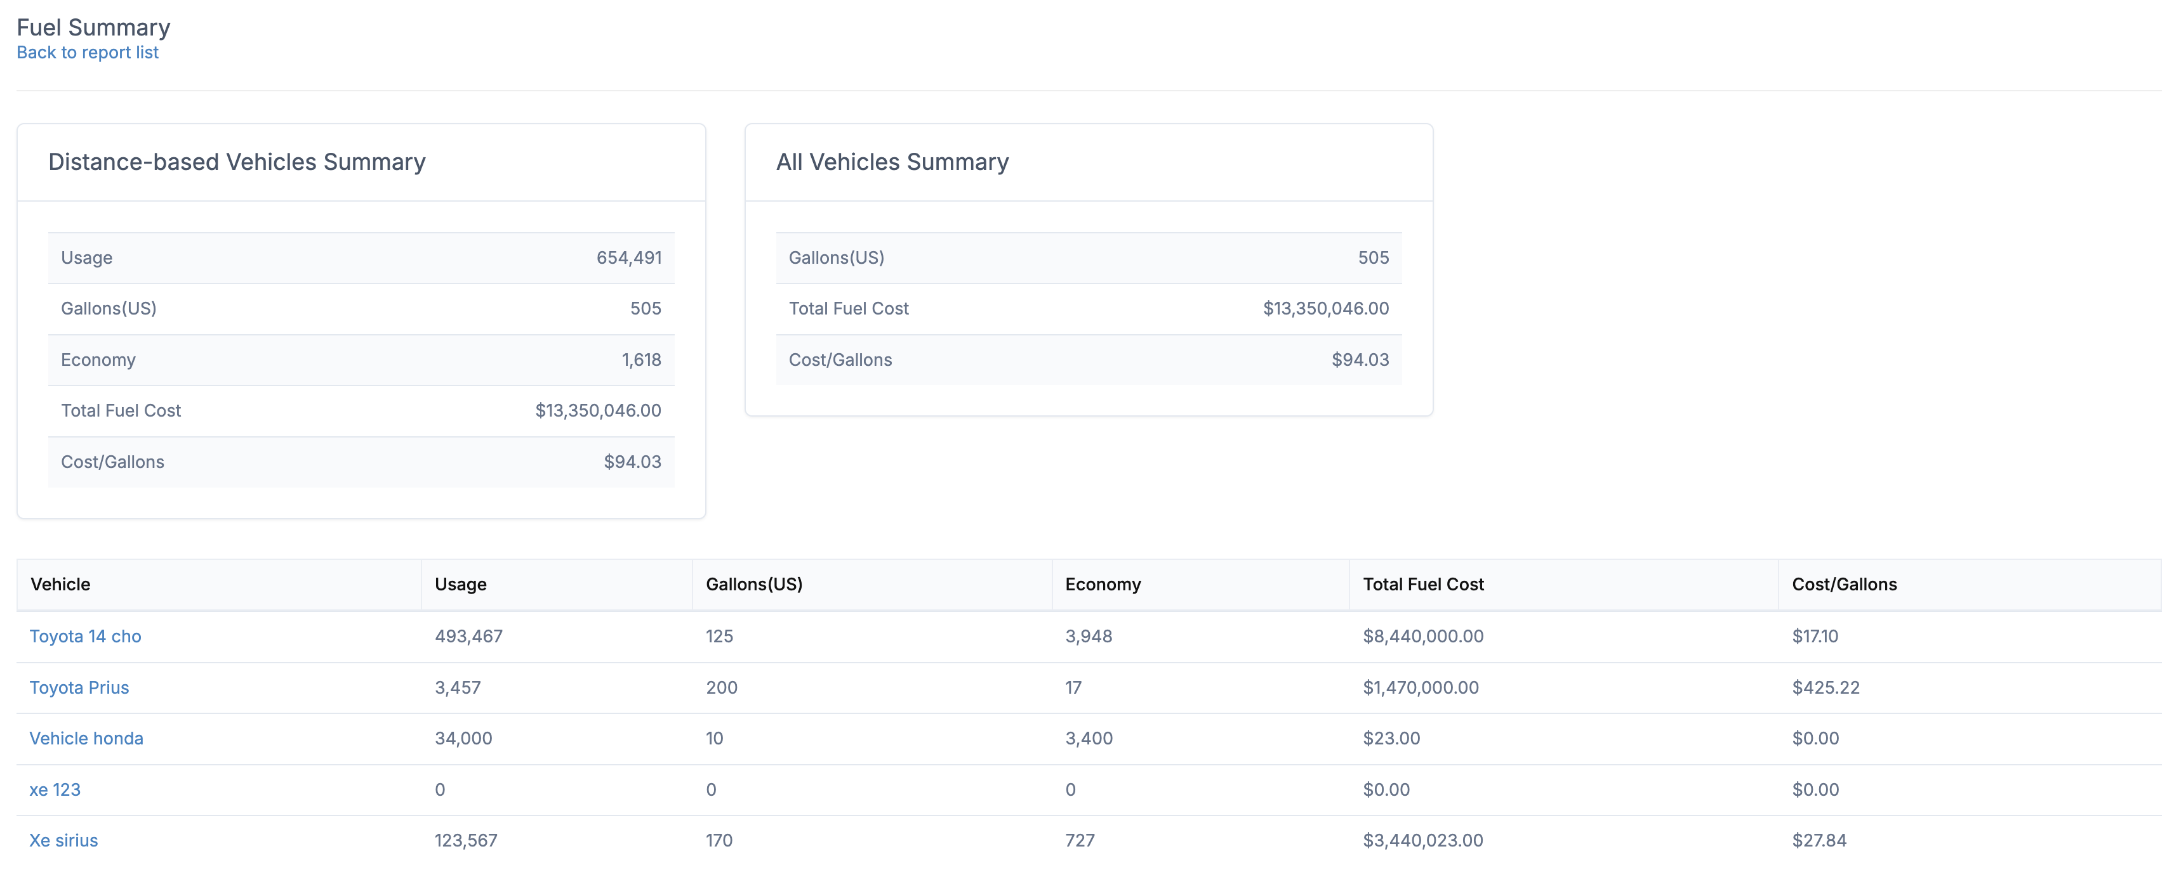Click the $425.22 cost per gallon cell
The height and width of the screenshot is (889, 2167).
(x=1826, y=687)
